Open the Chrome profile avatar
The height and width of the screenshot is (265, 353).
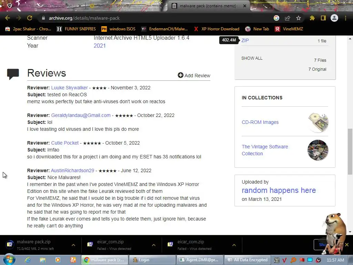point(334,18)
